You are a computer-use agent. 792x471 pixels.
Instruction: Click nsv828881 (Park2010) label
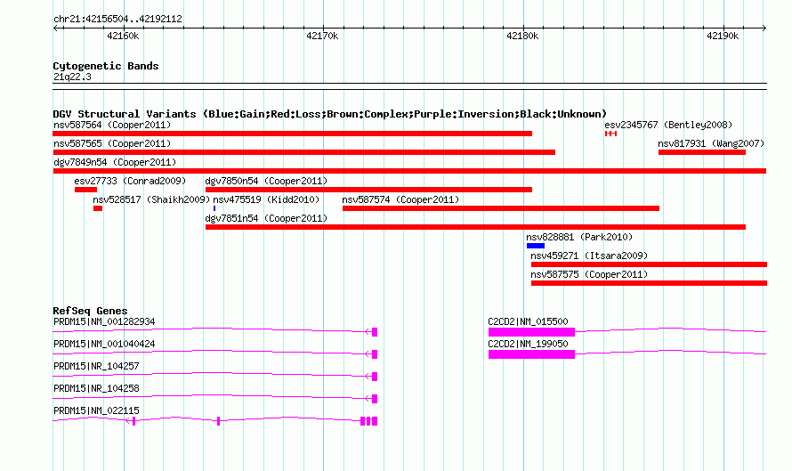coord(579,237)
